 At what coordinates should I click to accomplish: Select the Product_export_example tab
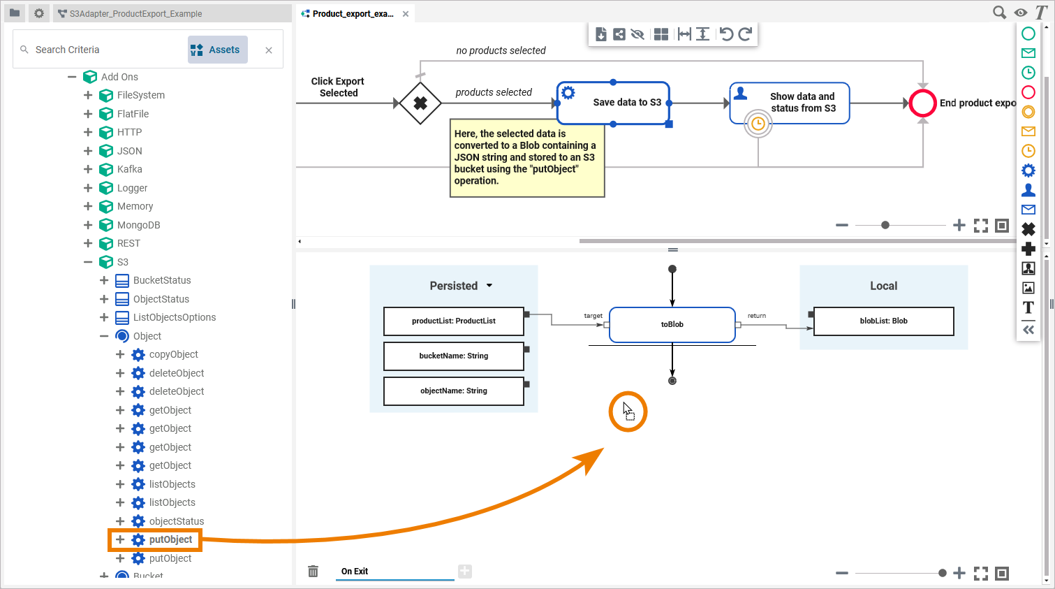pos(353,13)
